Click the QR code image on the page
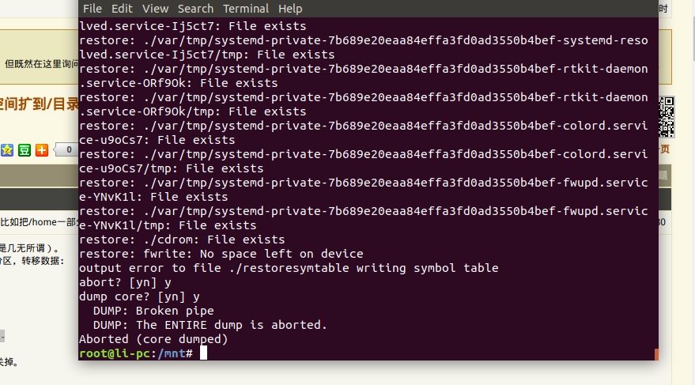This screenshot has width=695, height=385. 667,117
